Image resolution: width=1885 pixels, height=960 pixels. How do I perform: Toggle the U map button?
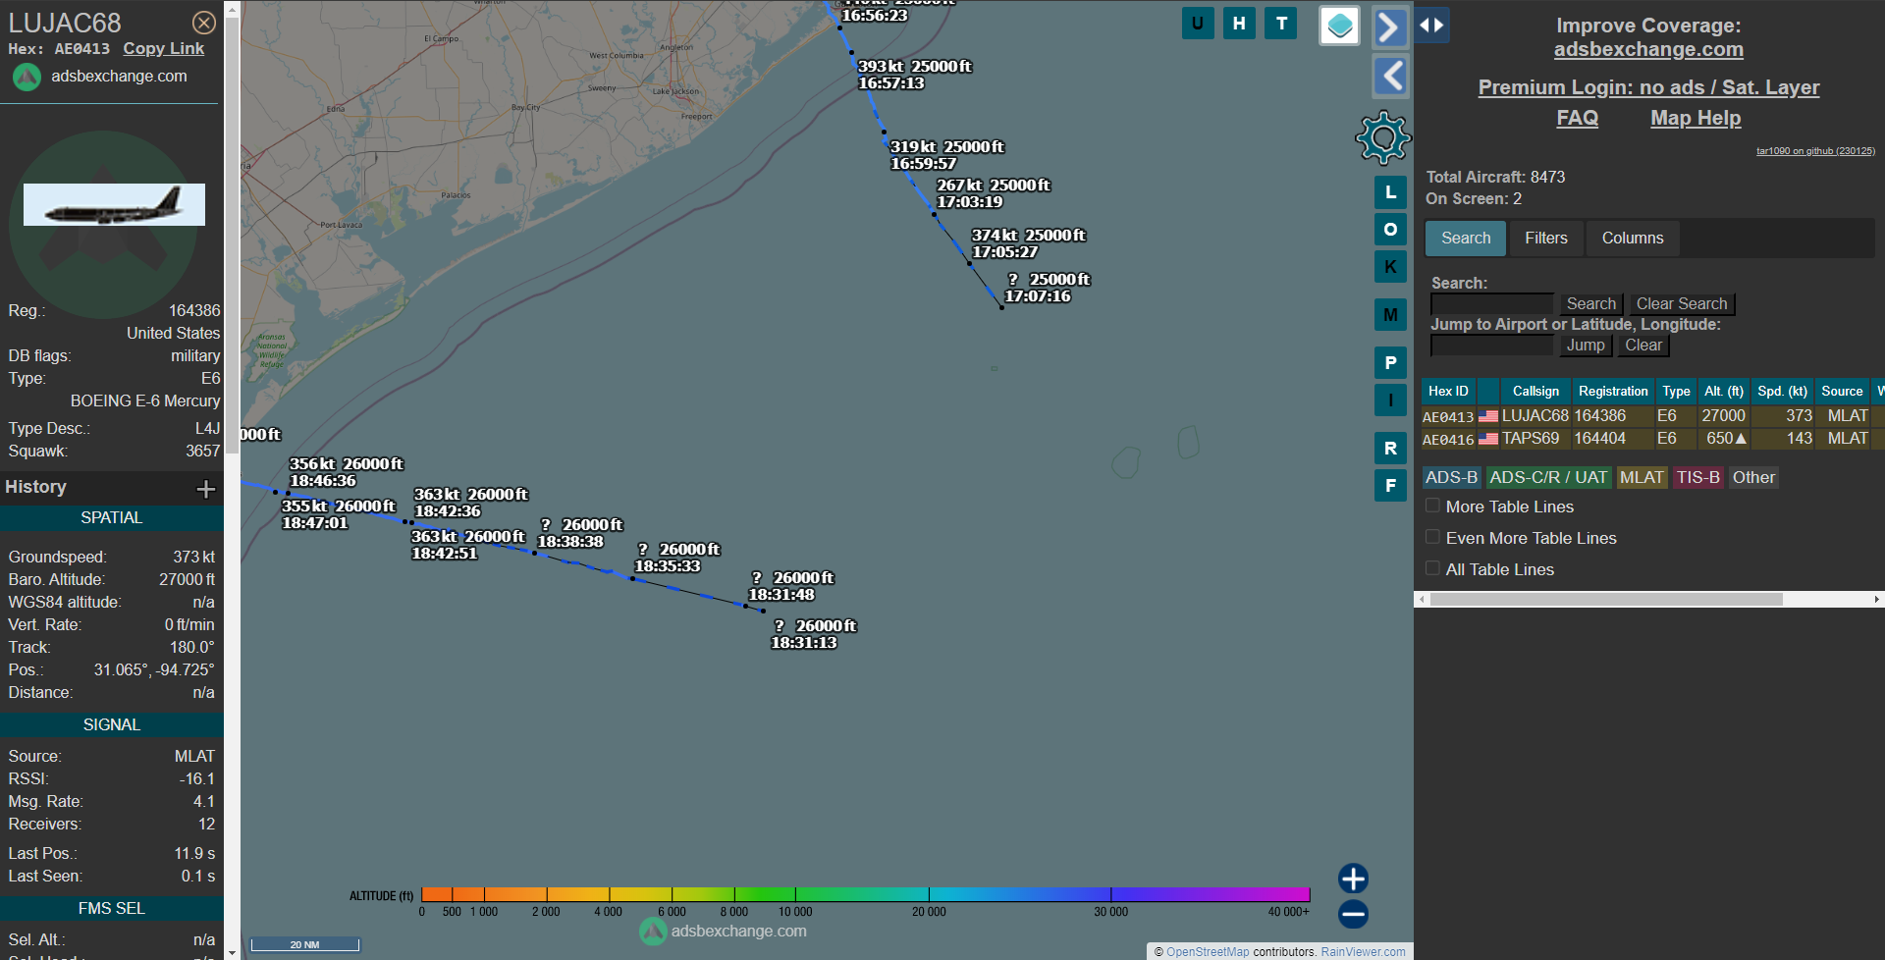click(1198, 24)
